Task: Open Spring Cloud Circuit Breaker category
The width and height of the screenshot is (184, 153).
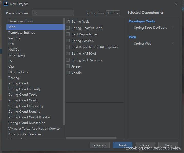Action: pyautogui.click(x=35, y=117)
